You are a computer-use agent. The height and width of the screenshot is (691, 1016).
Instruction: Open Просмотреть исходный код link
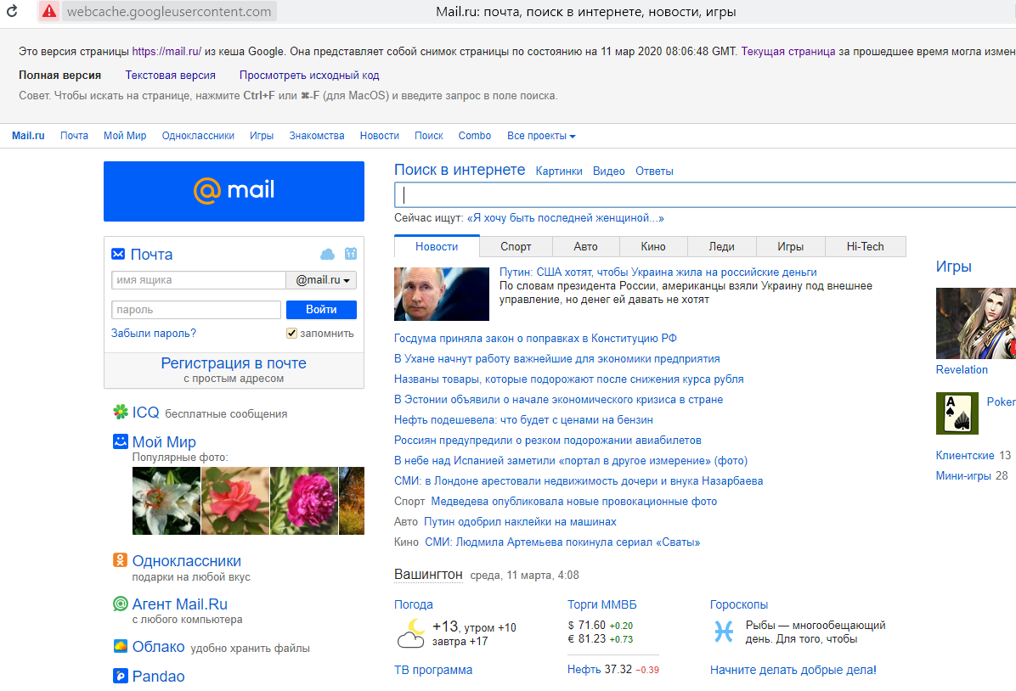click(309, 75)
